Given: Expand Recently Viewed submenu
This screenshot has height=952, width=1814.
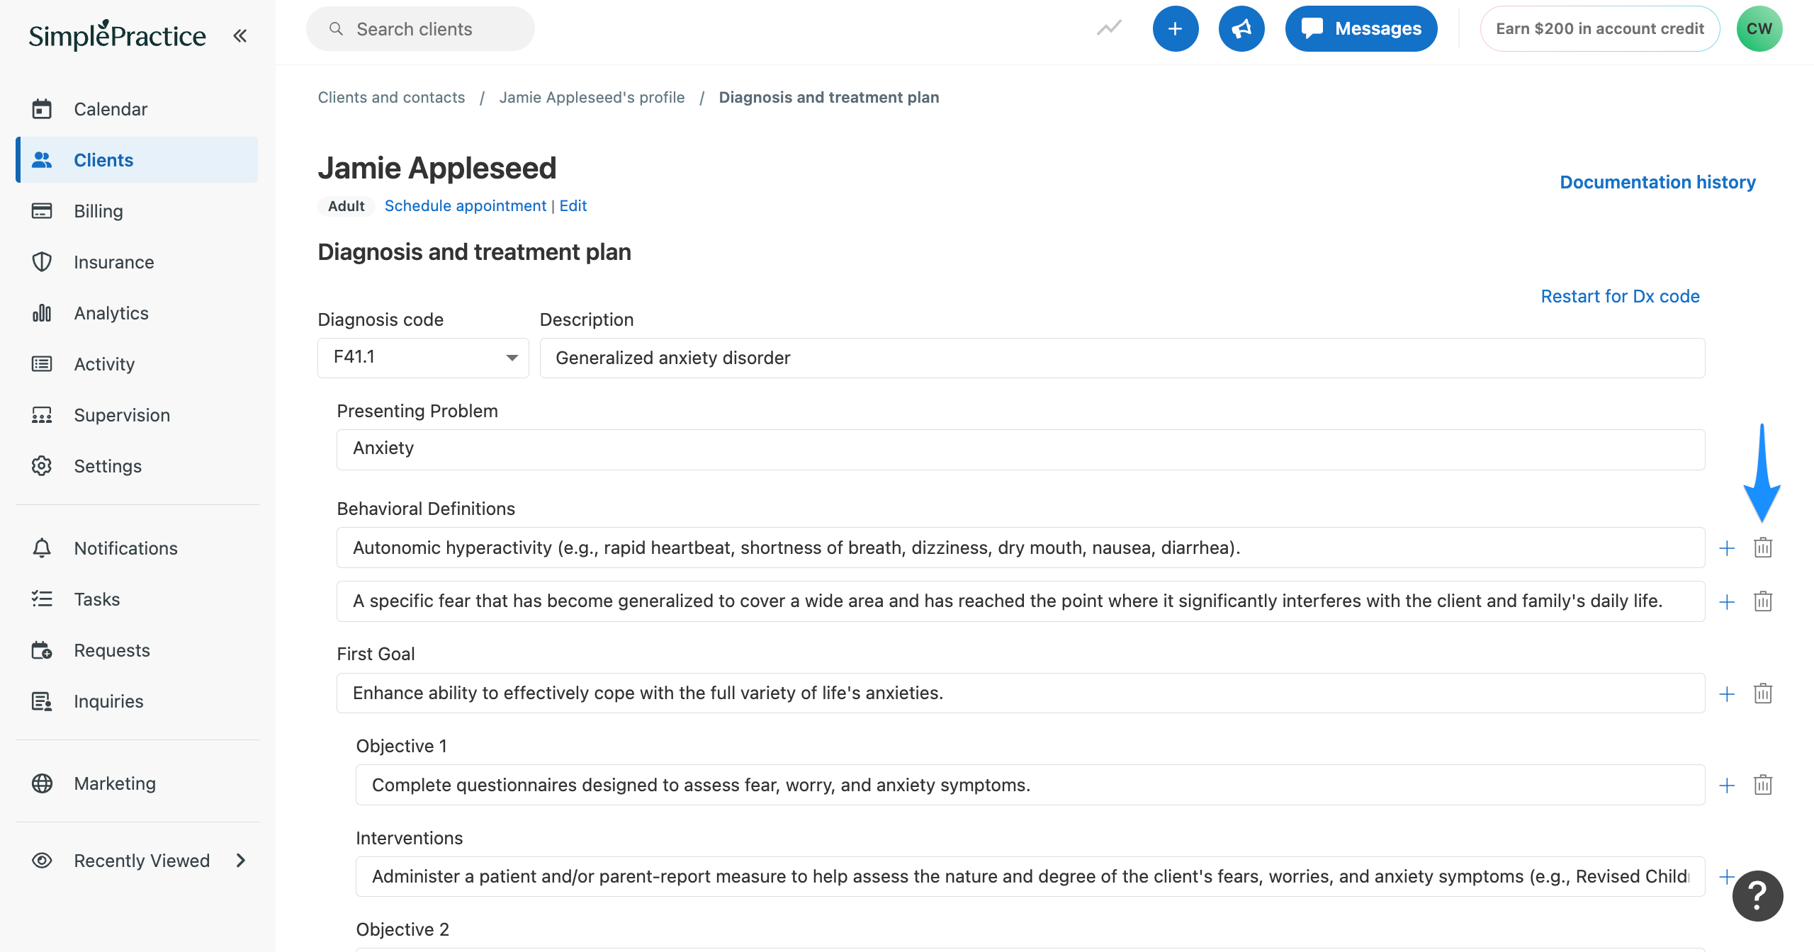Looking at the screenshot, I should [x=241, y=861].
